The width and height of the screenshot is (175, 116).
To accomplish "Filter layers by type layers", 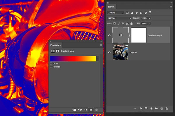I will [x=136, y=13].
